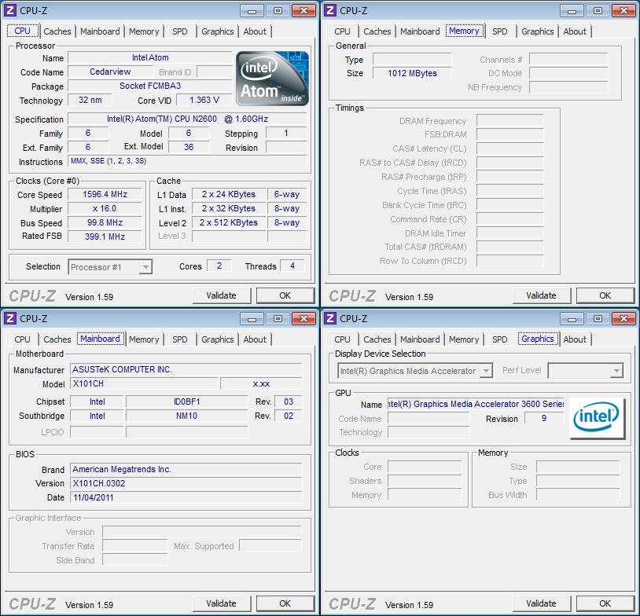Click the BIOS Date value 11/04/2011
The width and height of the screenshot is (640, 616).
click(x=186, y=497)
